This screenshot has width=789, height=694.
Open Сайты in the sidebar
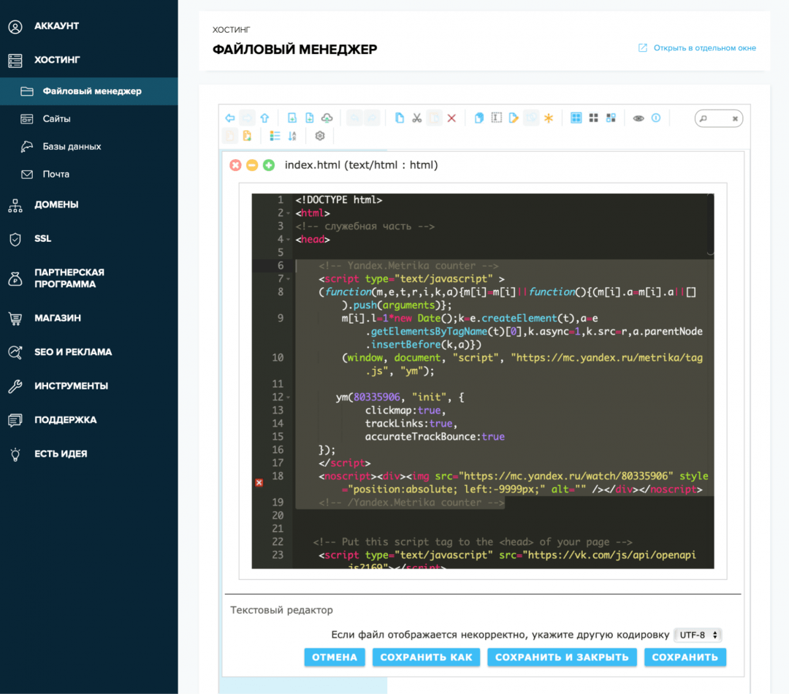(x=56, y=119)
